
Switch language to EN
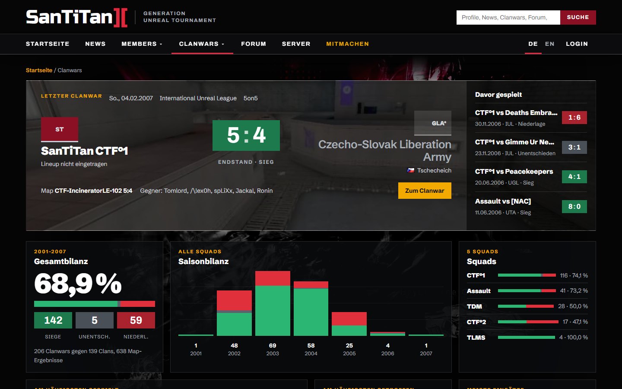click(x=550, y=44)
